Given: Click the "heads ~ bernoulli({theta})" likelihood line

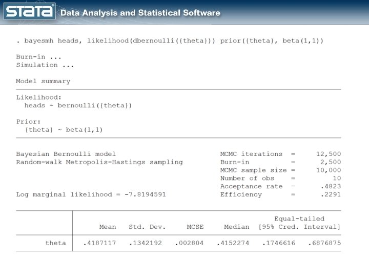Looking at the screenshot, I should (x=78, y=105).
